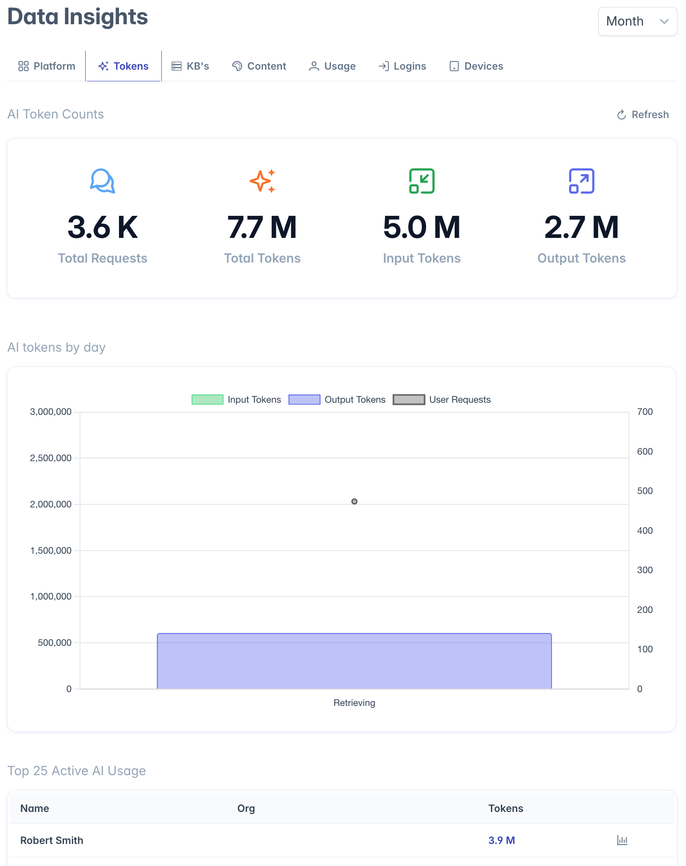Screen dimensions: 686x866
Task: Open the Usage tab
Action: point(332,66)
